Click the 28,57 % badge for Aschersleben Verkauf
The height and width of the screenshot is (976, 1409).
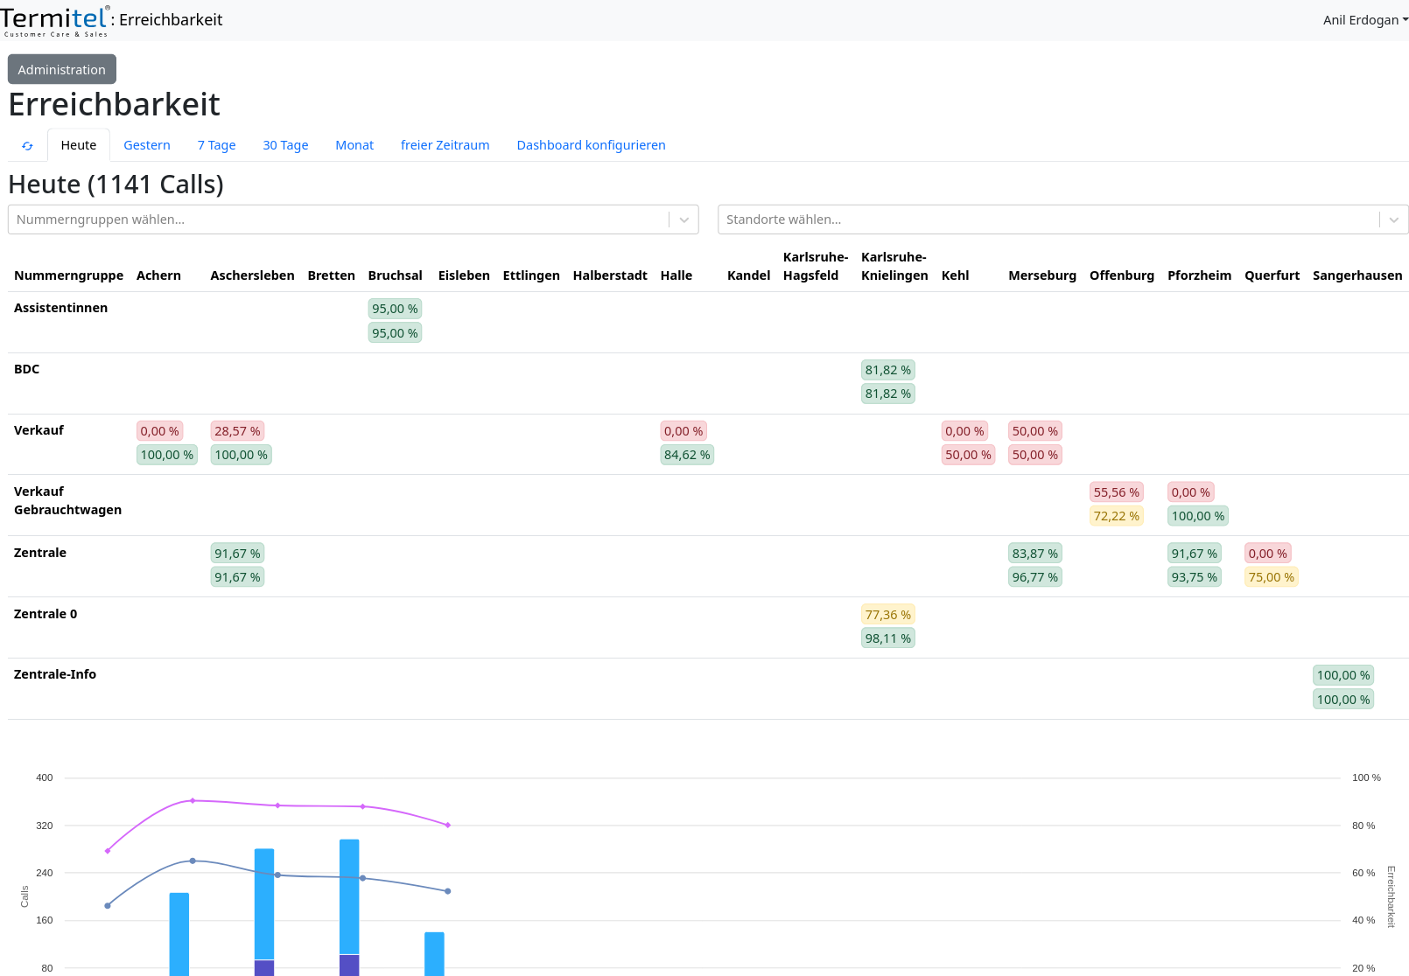coord(237,431)
